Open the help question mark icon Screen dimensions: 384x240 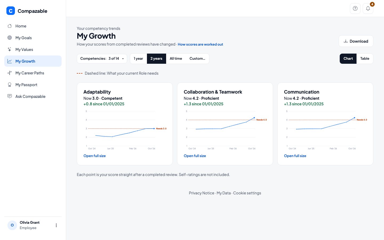tap(355, 9)
